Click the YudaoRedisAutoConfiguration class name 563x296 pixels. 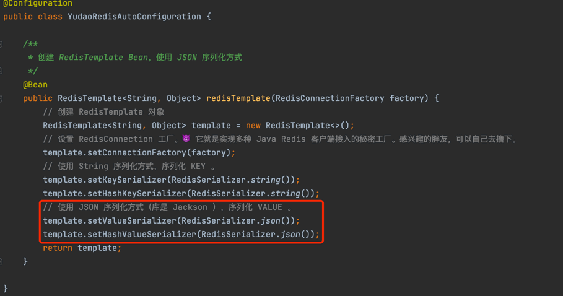pos(134,17)
